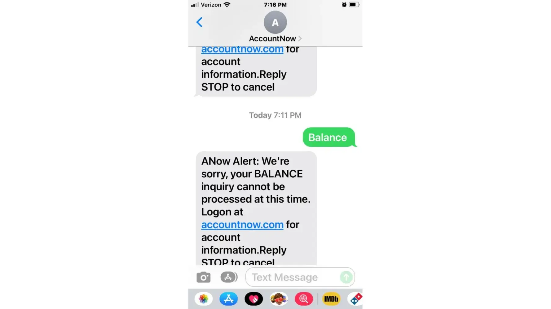This screenshot has width=551, height=309.
Task: Tap the battery indicator in status bar
Action: tap(354, 5)
